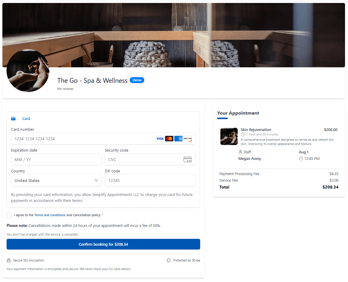Click the Stripe shield protection icon
Viewport: 348px width, 282px height.
[x=169, y=260]
